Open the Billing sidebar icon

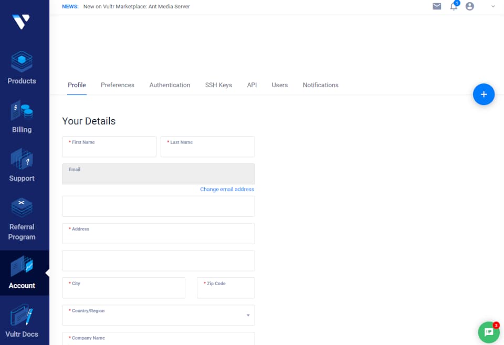click(22, 117)
